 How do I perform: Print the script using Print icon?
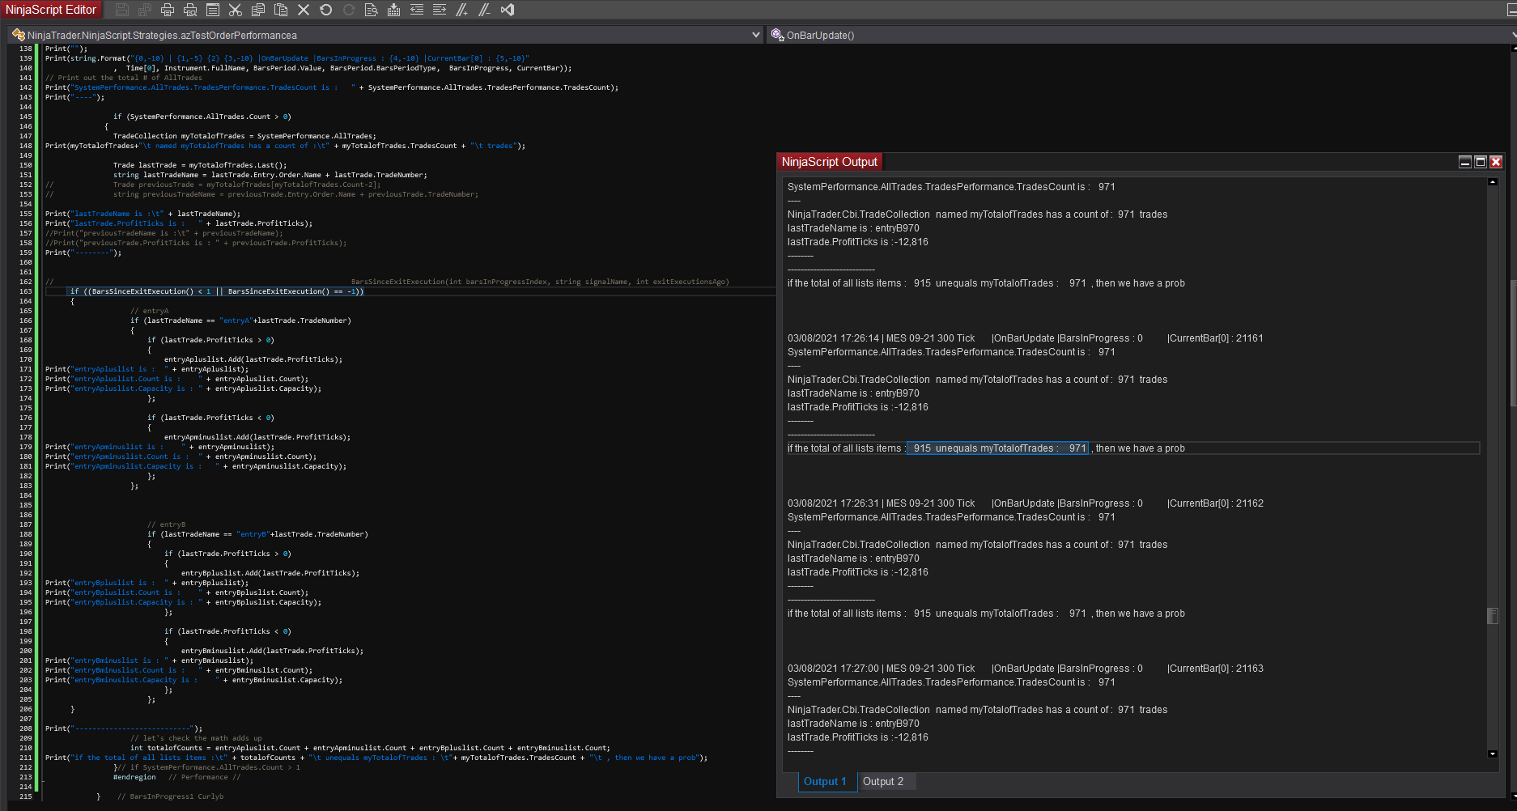[168, 10]
